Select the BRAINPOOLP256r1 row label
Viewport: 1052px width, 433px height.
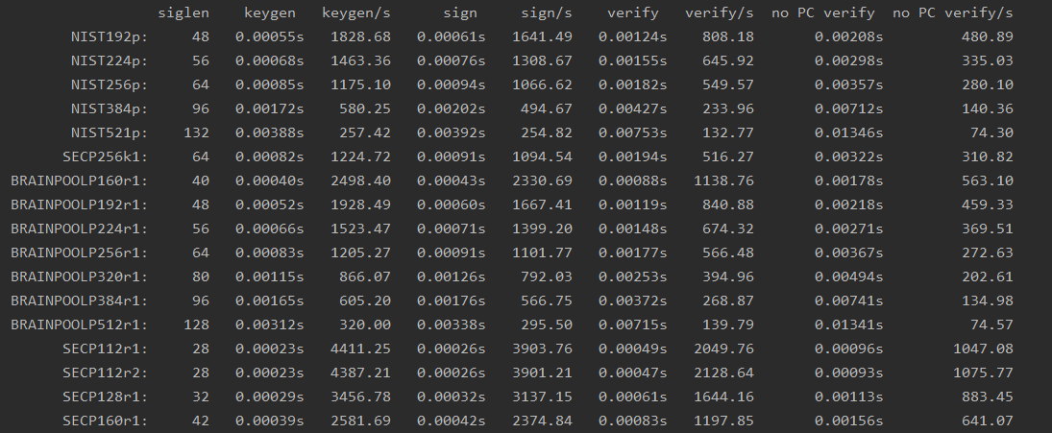pos(79,253)
